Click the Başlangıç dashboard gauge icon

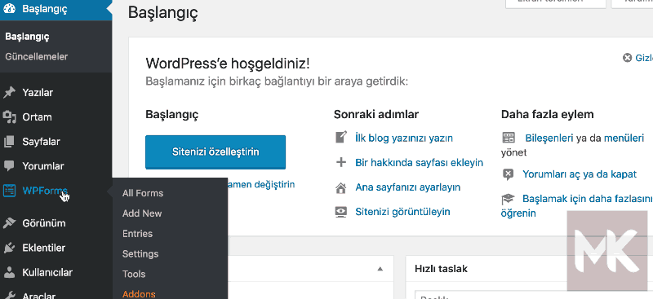pyautogui.click(x=9, y=9)
